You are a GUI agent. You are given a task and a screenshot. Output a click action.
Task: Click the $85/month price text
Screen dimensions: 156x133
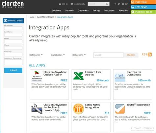(103, 80)
